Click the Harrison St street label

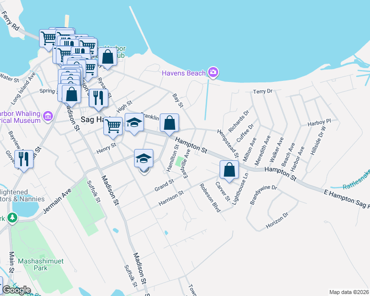[171, 198]
